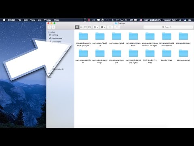Viewport: 194px width, 146px height.
Task: Click the Wi-Fi menu bar icon
Action: [x=117, y=20]
